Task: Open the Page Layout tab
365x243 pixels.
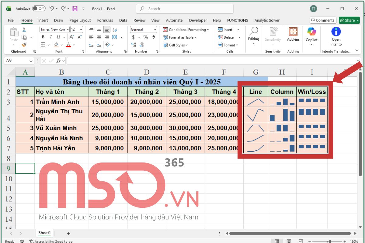Action: (x=80, y=20)
